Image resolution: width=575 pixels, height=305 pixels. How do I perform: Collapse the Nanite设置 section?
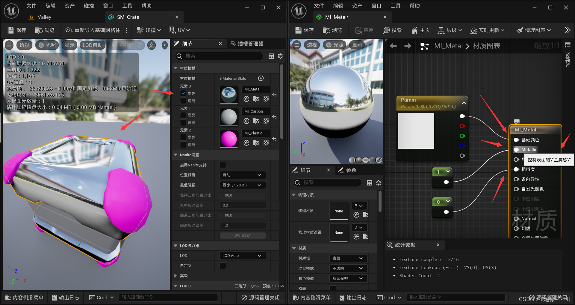175,155
